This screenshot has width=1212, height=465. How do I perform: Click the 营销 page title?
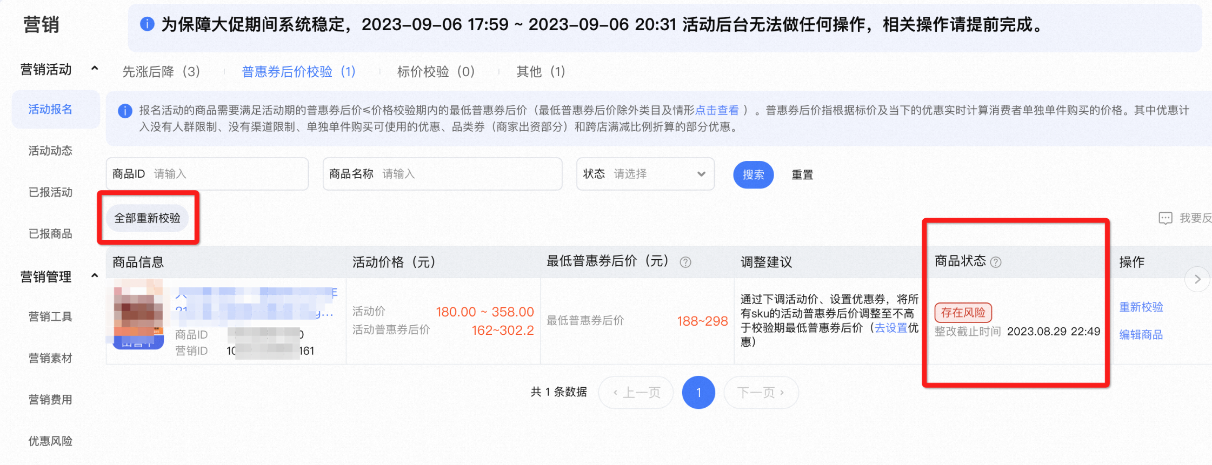pos(41,25)
